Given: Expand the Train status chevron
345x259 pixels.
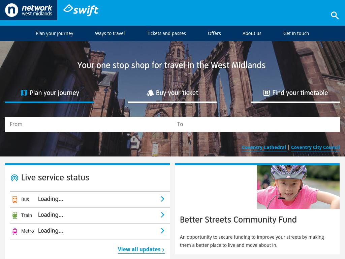Looking at the screenshot, I should tap(162, 215).
